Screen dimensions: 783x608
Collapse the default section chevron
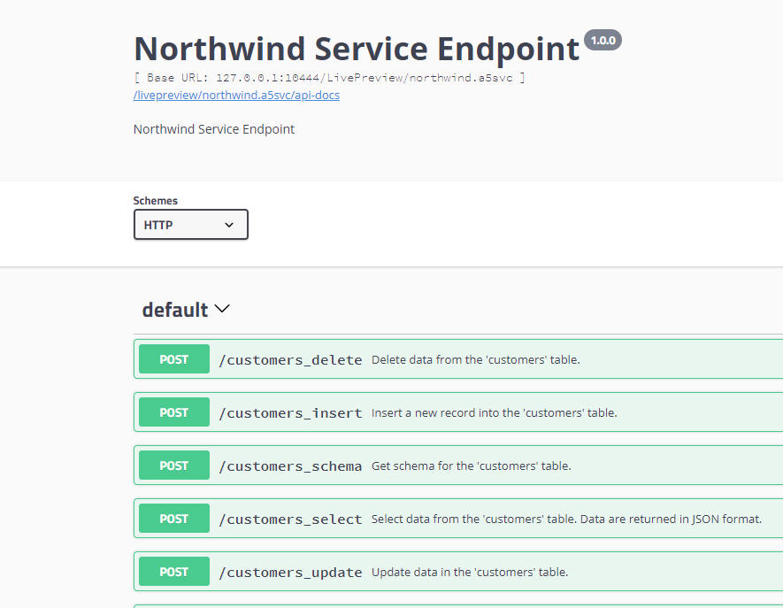click(x=222, y=309)
